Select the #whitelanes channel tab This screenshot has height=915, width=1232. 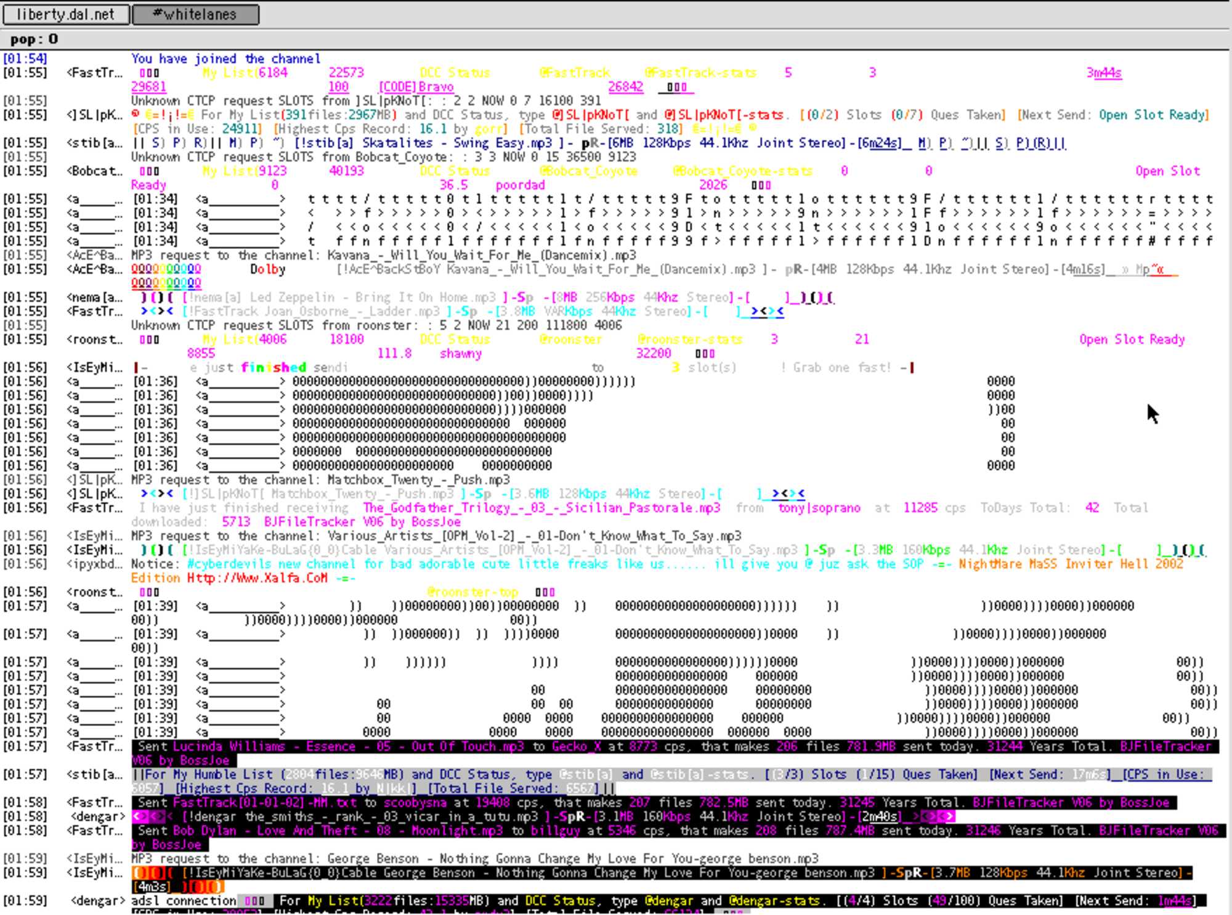(x=195, y=14)
